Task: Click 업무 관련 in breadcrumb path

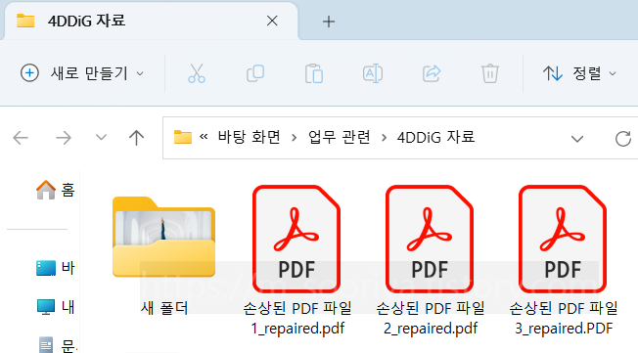Action: (339, 138)
